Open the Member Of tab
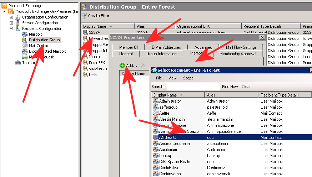This screenshot has width=312, height=177. point(129,47)
